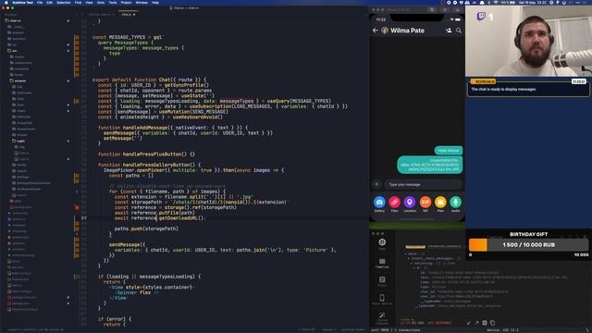Tap the 'Hello Wilma!' message bubble

[448, 150]
